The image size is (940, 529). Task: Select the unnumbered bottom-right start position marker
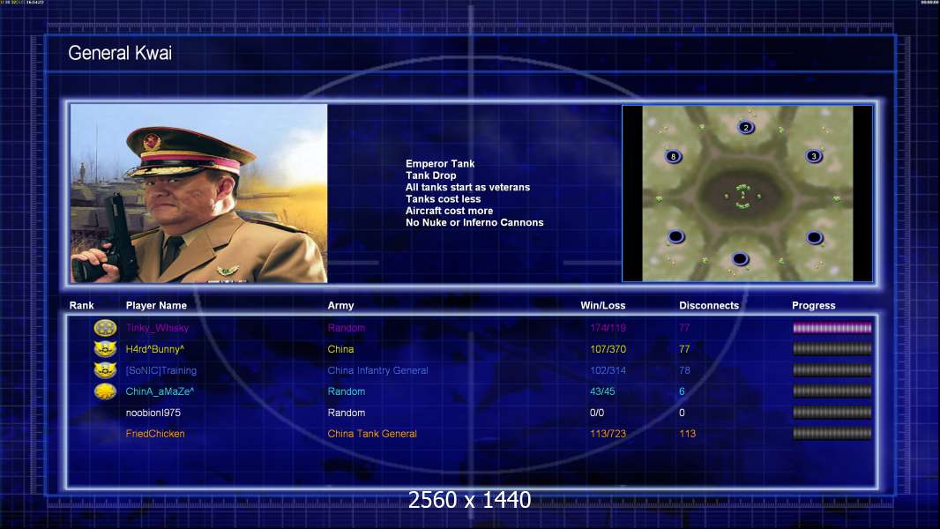814,238
